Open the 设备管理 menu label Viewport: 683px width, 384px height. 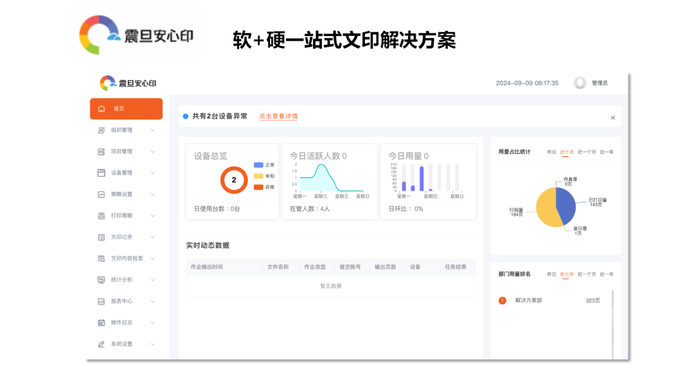121,172
